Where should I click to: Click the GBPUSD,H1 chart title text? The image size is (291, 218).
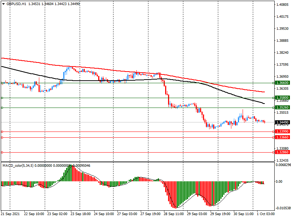(x=16, y=4)
